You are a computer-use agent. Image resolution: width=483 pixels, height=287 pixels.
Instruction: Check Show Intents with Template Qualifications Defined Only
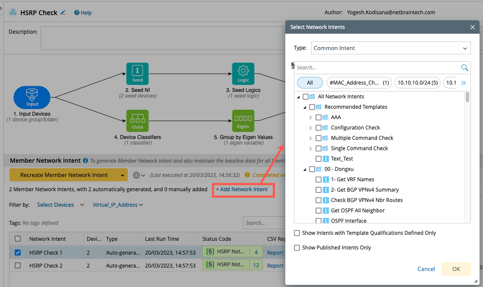coord(297,233)
